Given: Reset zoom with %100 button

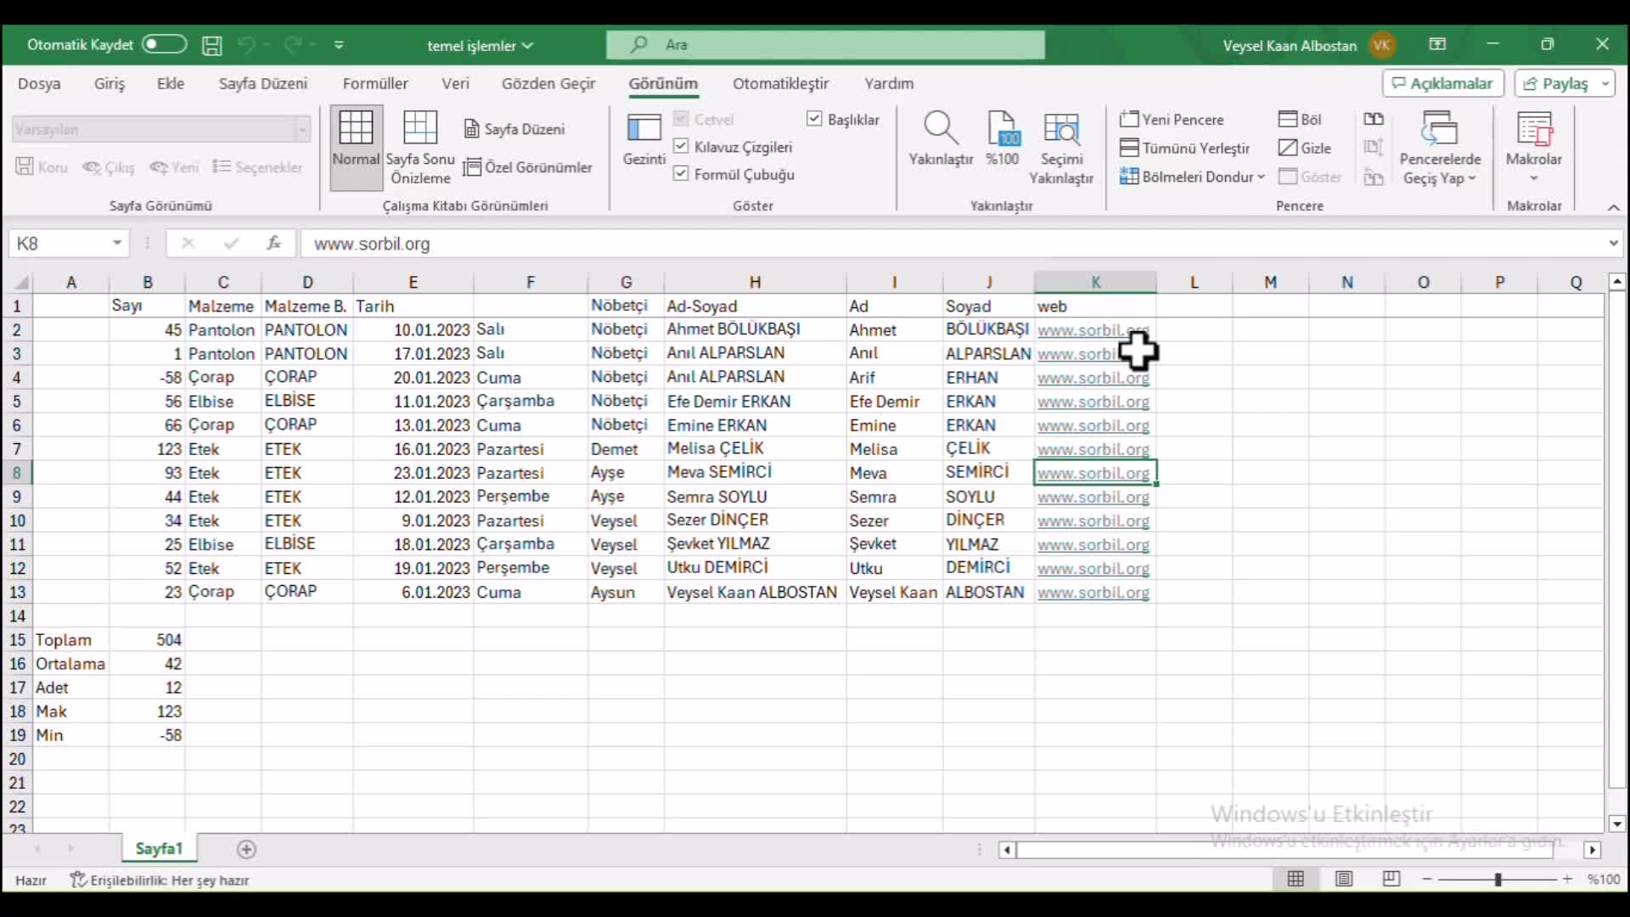Looking at the screenshot, I should coord(1003,140).
